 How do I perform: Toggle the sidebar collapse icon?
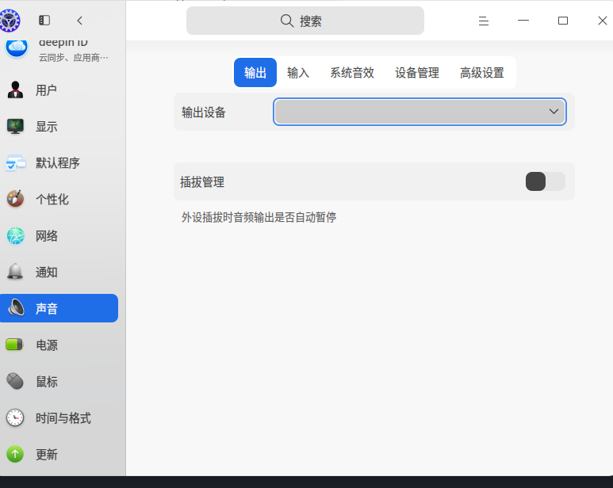point(44,21)
